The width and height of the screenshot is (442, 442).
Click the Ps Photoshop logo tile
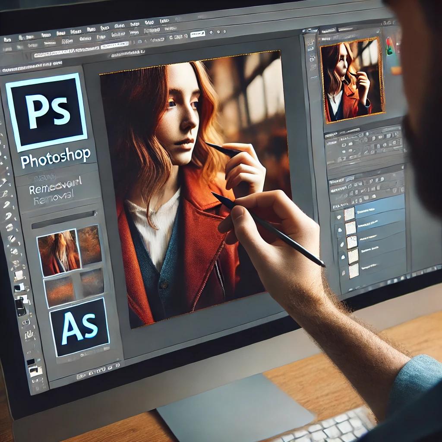click(47, 112)
